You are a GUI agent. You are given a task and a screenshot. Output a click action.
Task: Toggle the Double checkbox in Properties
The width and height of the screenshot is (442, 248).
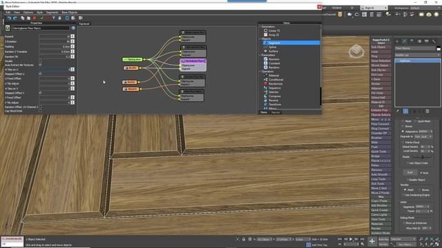[40, 61]
